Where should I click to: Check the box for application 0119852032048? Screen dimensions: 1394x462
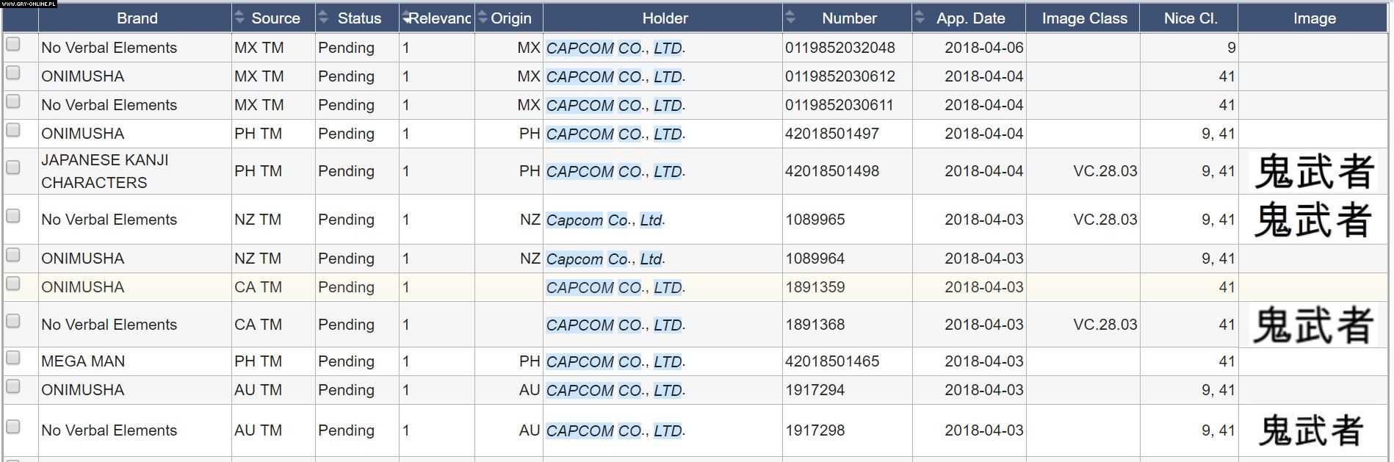point(13,44)
